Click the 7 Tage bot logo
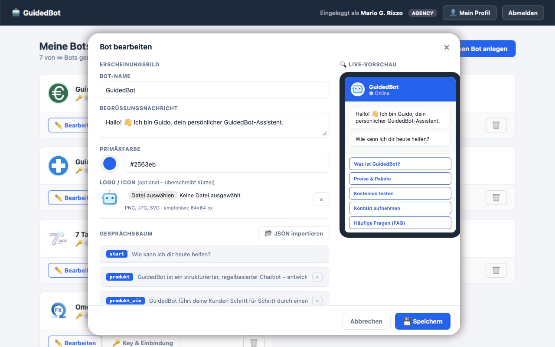 tap(59, 239)
